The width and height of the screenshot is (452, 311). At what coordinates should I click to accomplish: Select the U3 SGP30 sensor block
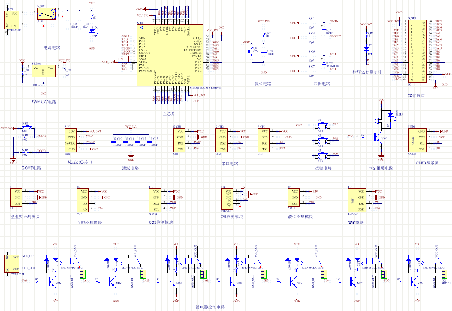tap(155, 200)
